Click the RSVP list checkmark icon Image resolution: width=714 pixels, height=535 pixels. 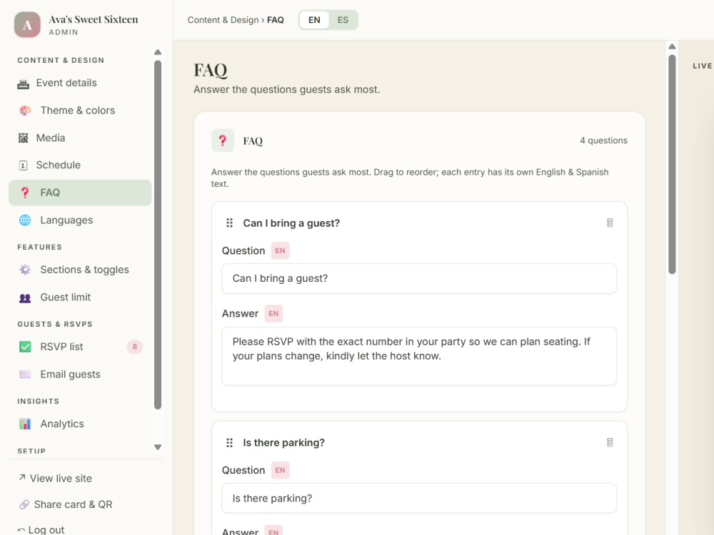tap(25, 347)
